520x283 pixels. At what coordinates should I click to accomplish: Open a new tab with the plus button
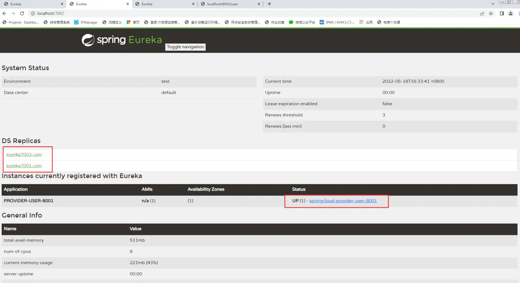pos(269,4)
